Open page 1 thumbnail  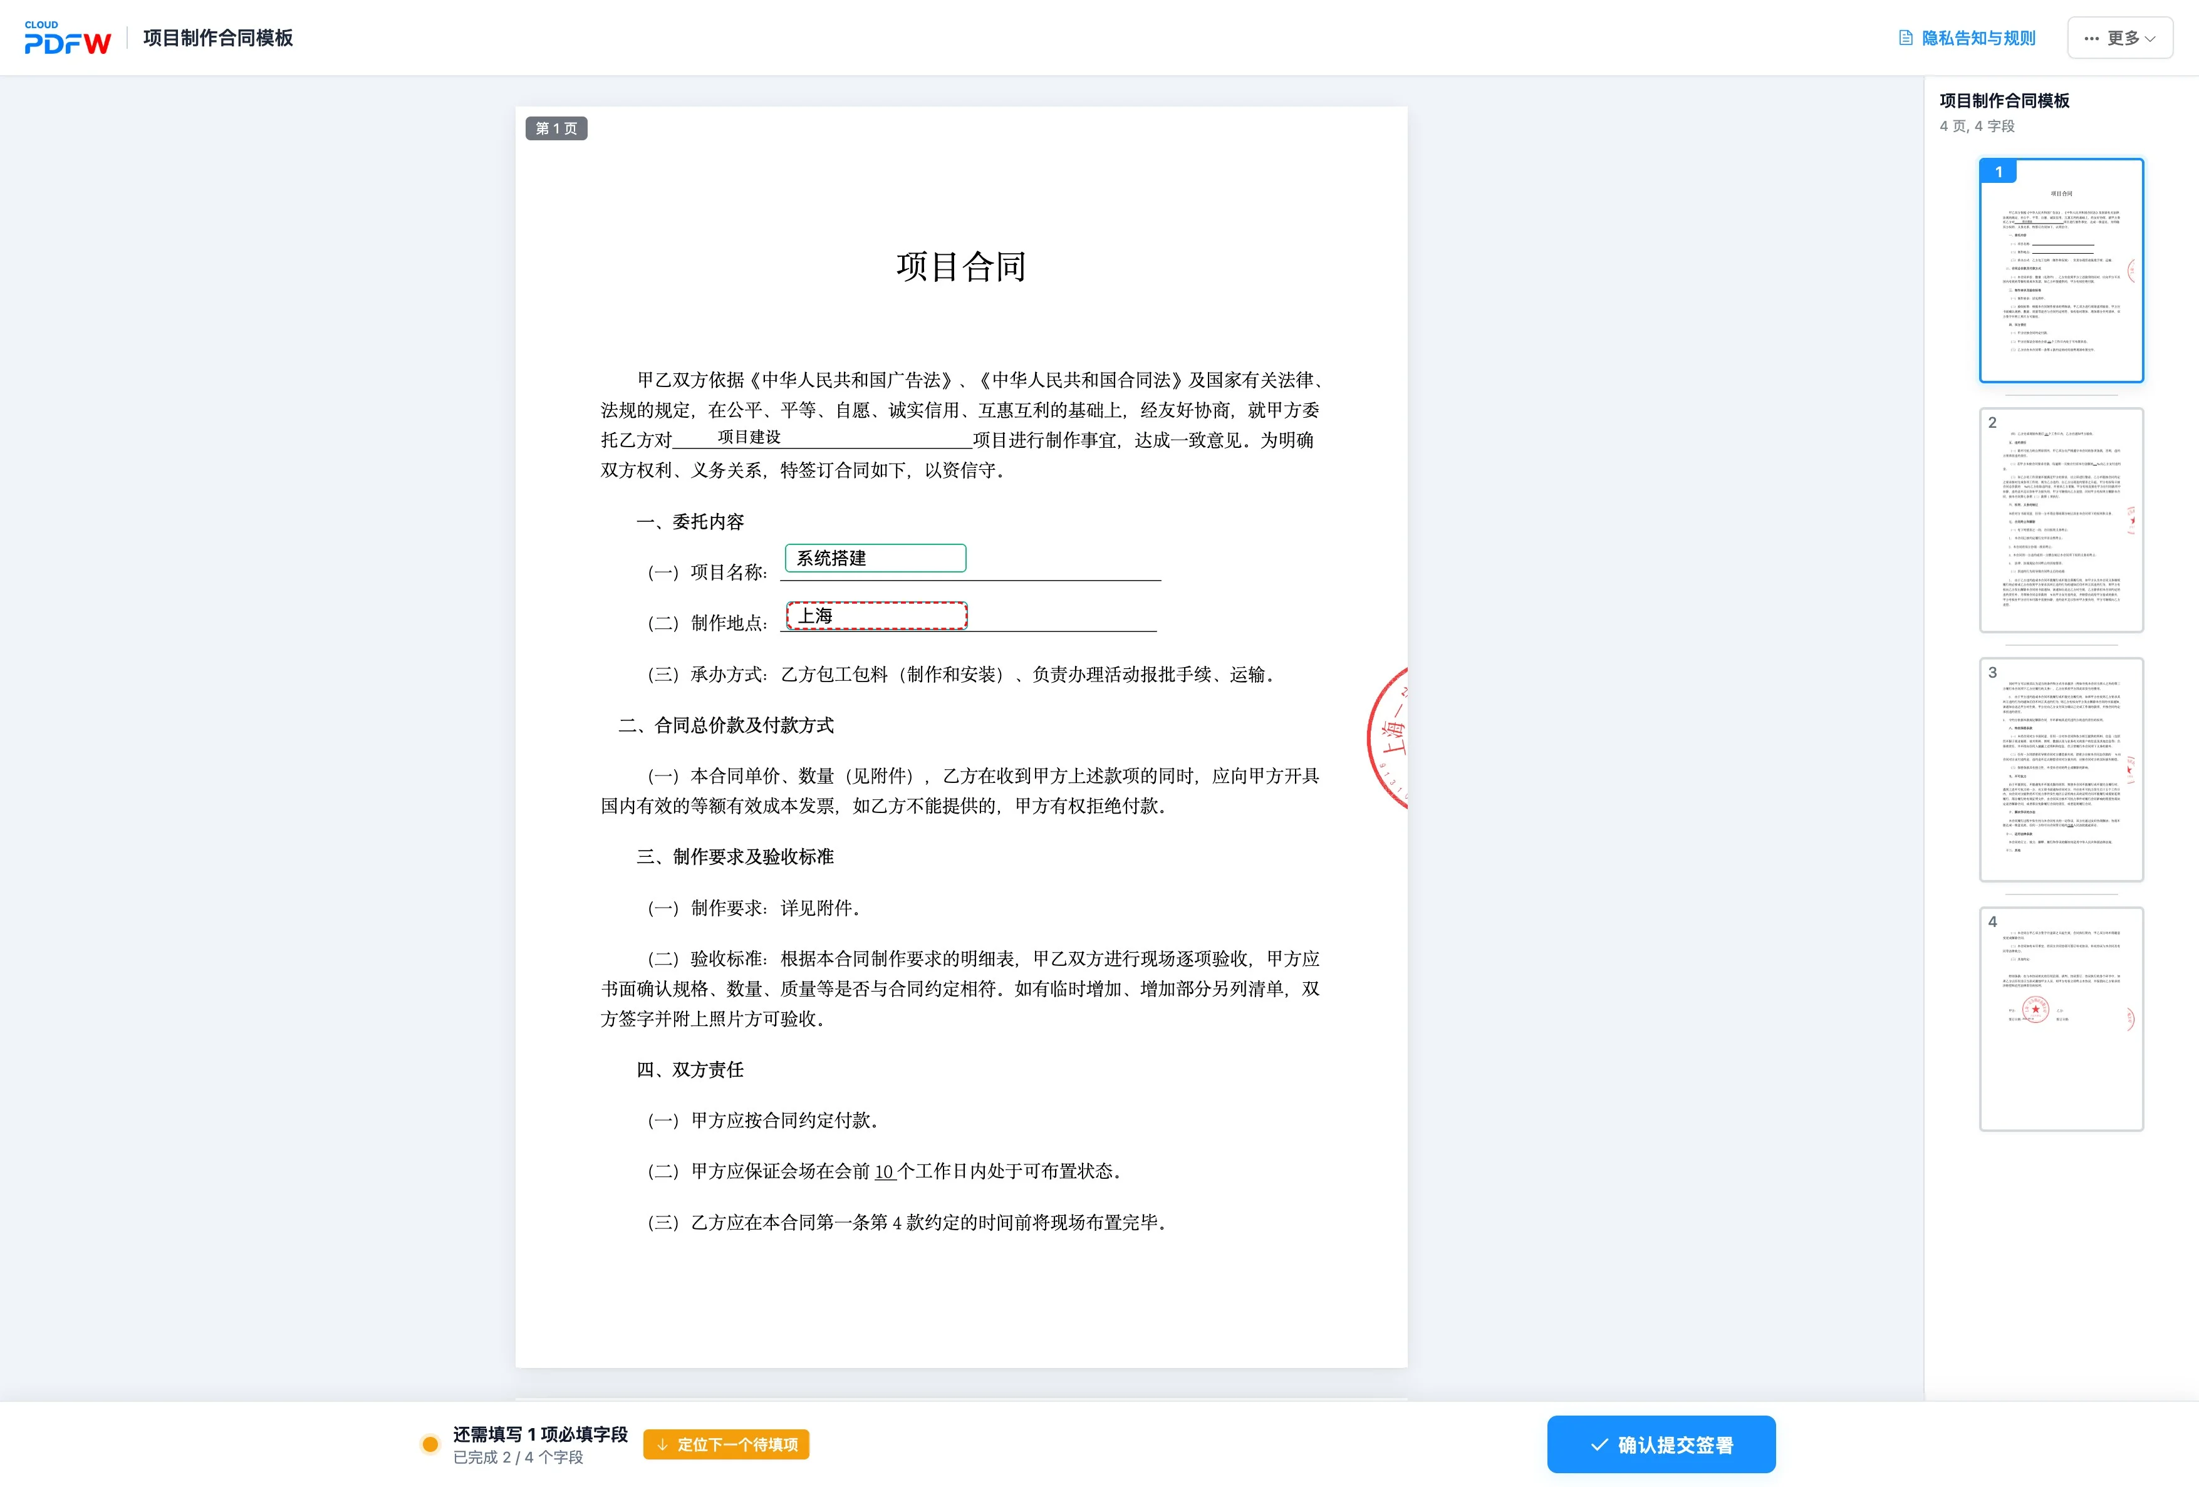click(x=2061, y=271)
